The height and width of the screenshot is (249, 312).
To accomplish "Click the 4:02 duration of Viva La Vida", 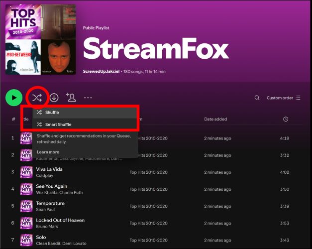I will [x=285, y=172].
